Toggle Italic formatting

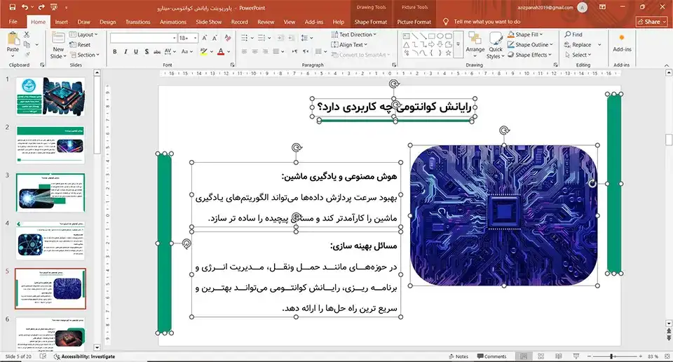[x=125, y=51]
